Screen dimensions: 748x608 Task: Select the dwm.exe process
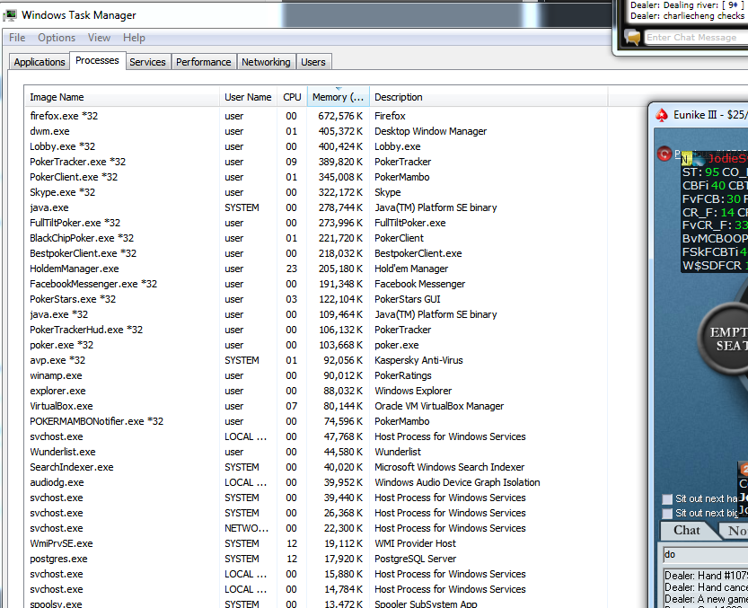[x=316, y=131]
